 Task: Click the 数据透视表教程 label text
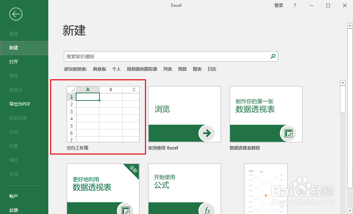[245, 148]
